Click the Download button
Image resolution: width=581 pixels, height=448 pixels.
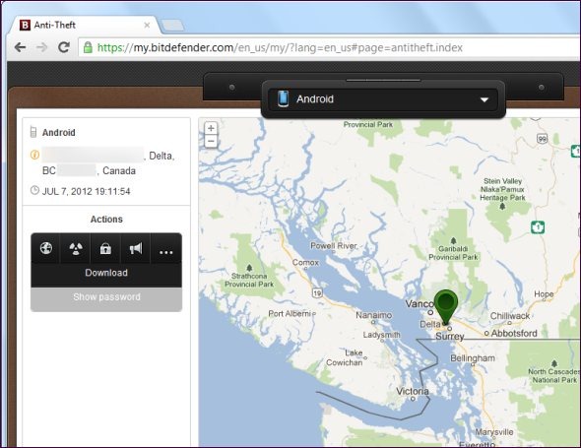[x=106, y=273]
